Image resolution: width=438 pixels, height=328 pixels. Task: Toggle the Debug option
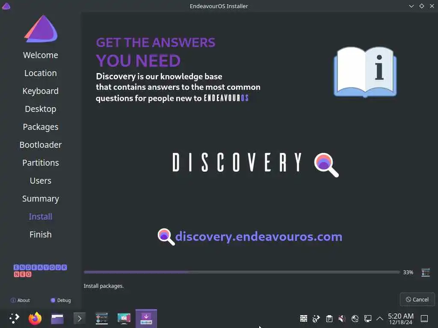pos(61,300)
